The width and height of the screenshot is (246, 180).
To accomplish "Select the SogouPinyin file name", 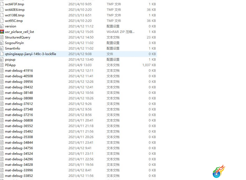I will (15, 43).
